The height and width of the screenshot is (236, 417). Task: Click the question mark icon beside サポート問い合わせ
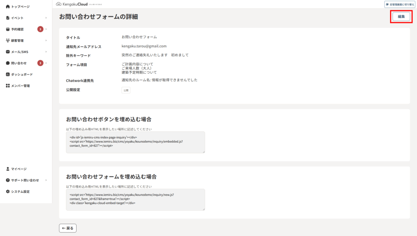tap(8, 180)
